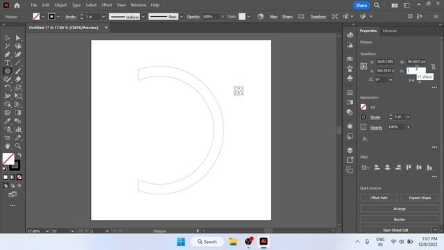The height and width of the screenshot is (250, 444).
Task: Open the File menu
Action: 34,5
